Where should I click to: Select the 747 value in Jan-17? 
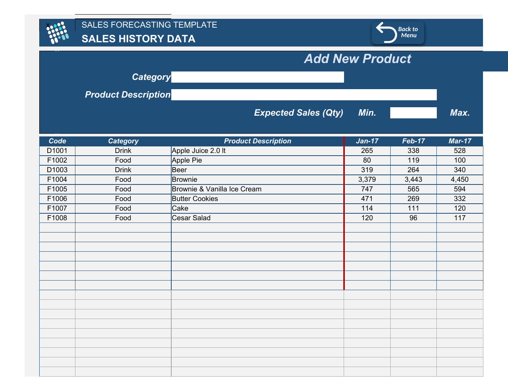click(x=367, y=189)
